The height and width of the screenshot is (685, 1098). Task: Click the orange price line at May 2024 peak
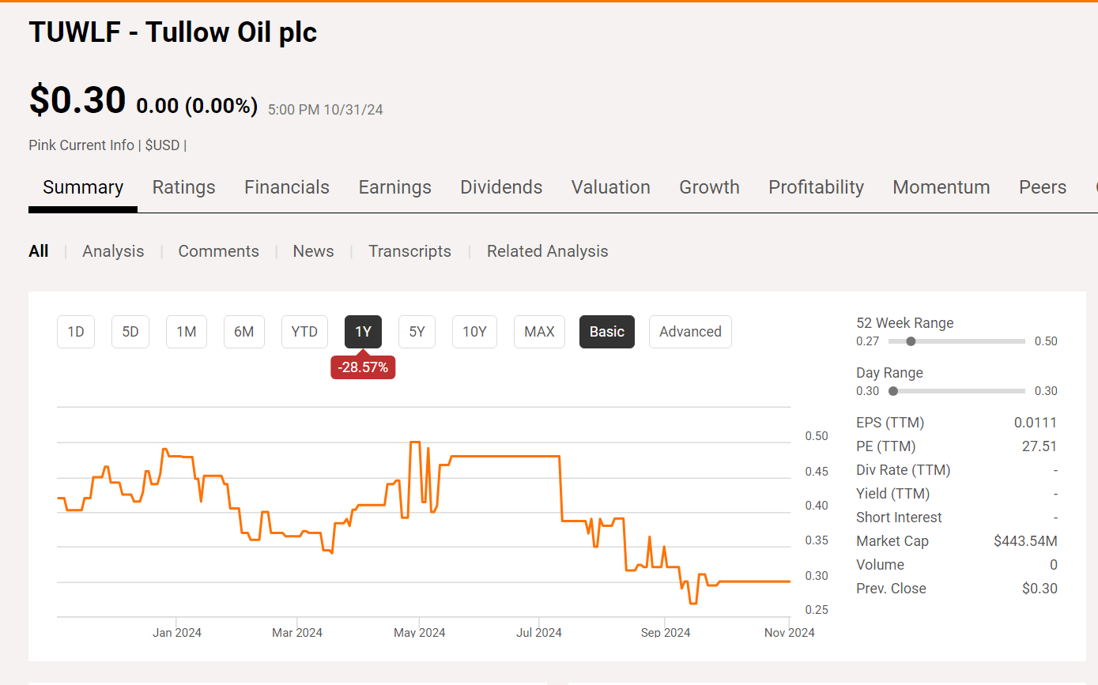(414, 442)
